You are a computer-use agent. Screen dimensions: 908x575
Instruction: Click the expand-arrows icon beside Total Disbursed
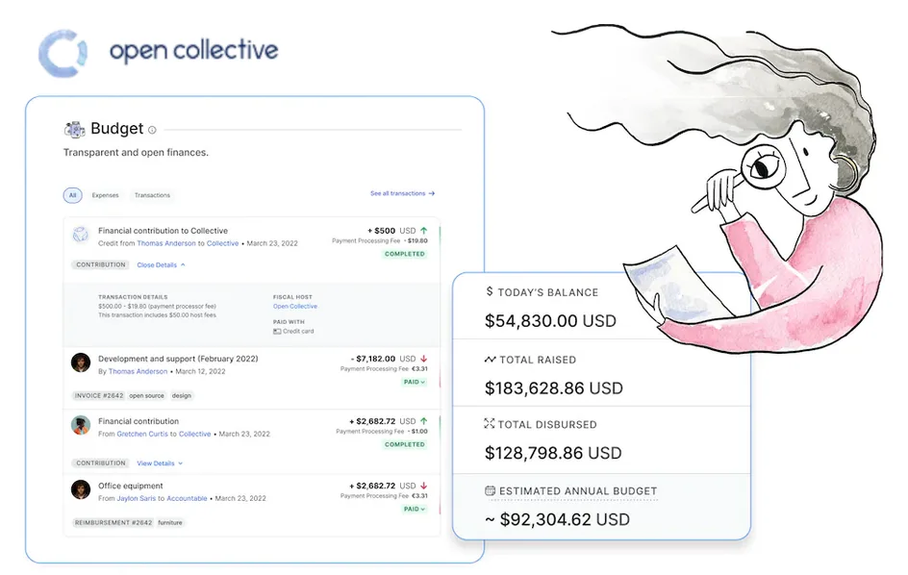pyautogui.click(x=490, y=424)
